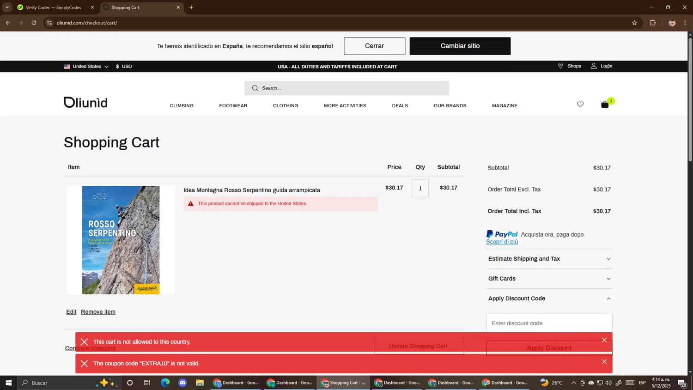Open a new browser tab

pyautogui.click(x=191, y=7)
